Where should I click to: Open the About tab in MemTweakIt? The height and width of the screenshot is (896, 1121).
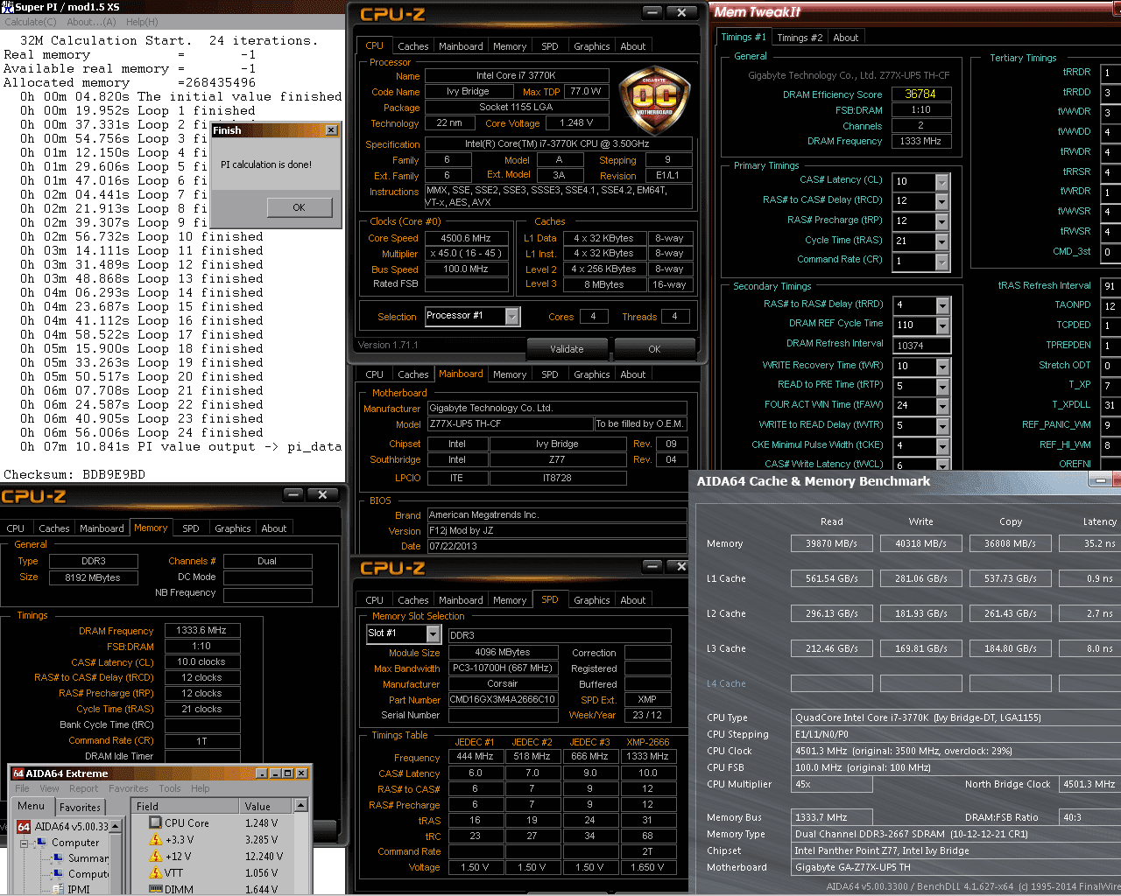pos(846,38)
